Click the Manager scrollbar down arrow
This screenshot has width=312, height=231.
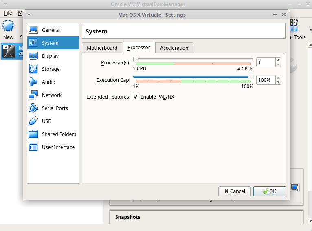pyautogui.click(x=310, y=221)
